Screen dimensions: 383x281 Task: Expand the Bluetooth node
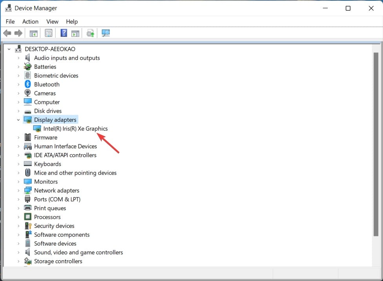pyautogui.click(x=18, y=84)
